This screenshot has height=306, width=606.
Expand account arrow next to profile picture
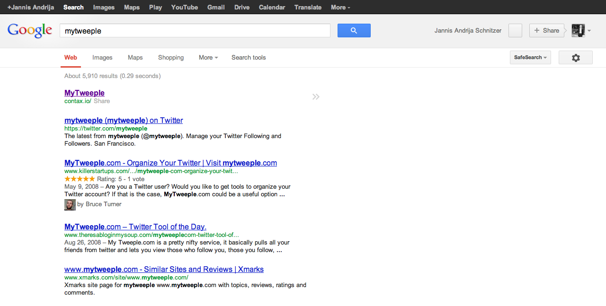click(589, 31)
